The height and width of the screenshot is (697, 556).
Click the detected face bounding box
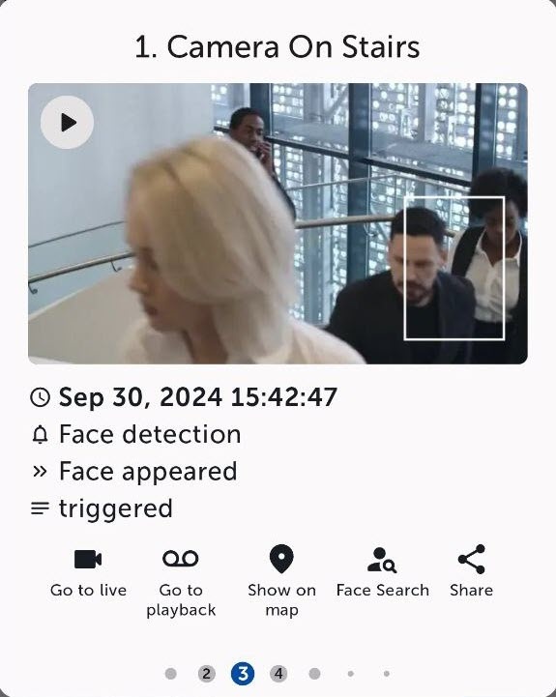454,268
